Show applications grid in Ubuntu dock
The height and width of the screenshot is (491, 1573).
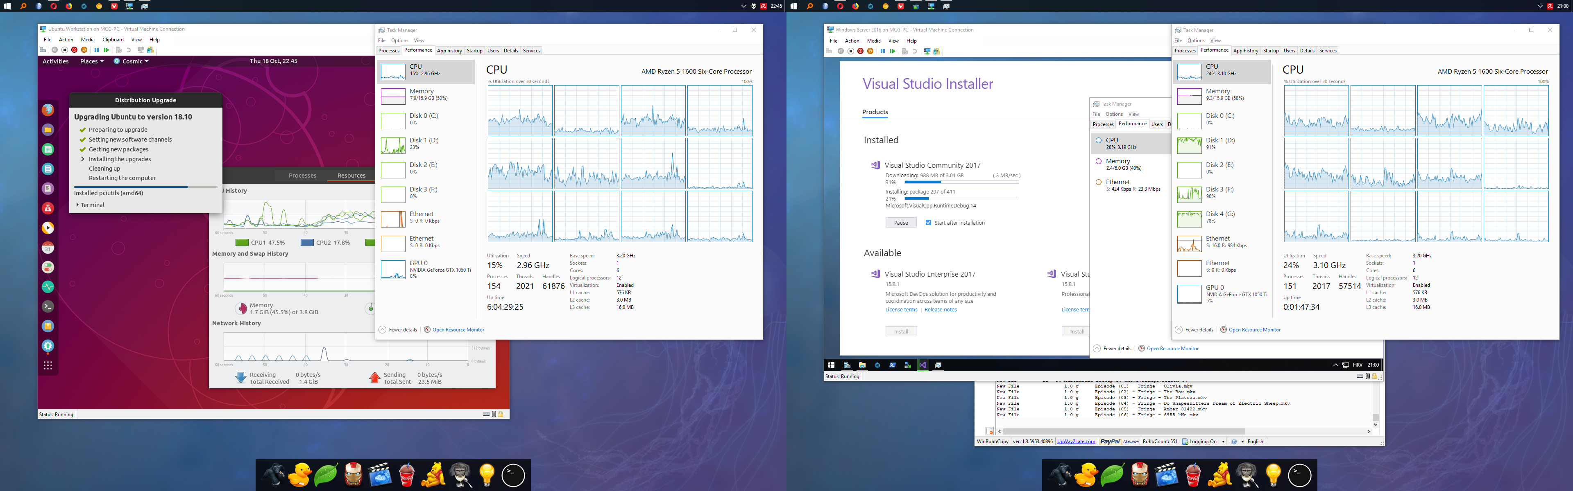tap(48, 365)
